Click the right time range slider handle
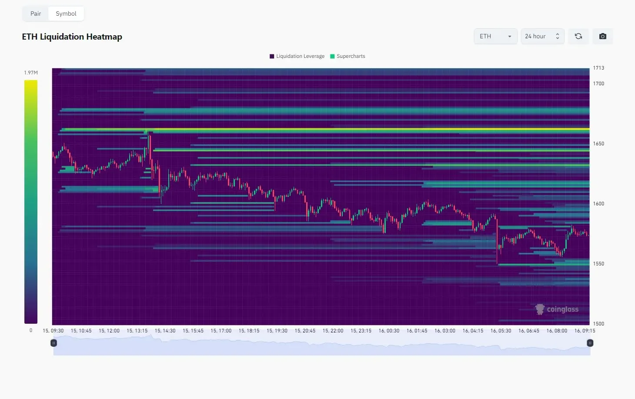Screen dimensions: 635x399 point(590,343)
